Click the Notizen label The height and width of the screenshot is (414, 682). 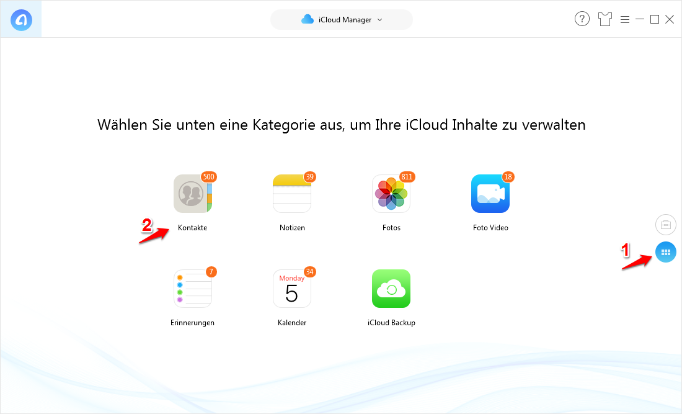pos(292,228)
